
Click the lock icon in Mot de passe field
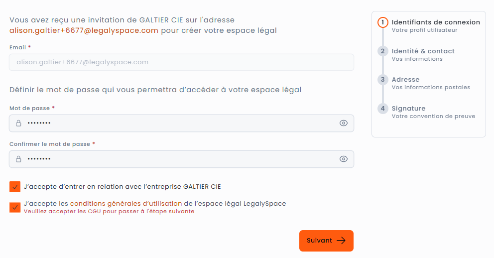click(x=18, y=123)
